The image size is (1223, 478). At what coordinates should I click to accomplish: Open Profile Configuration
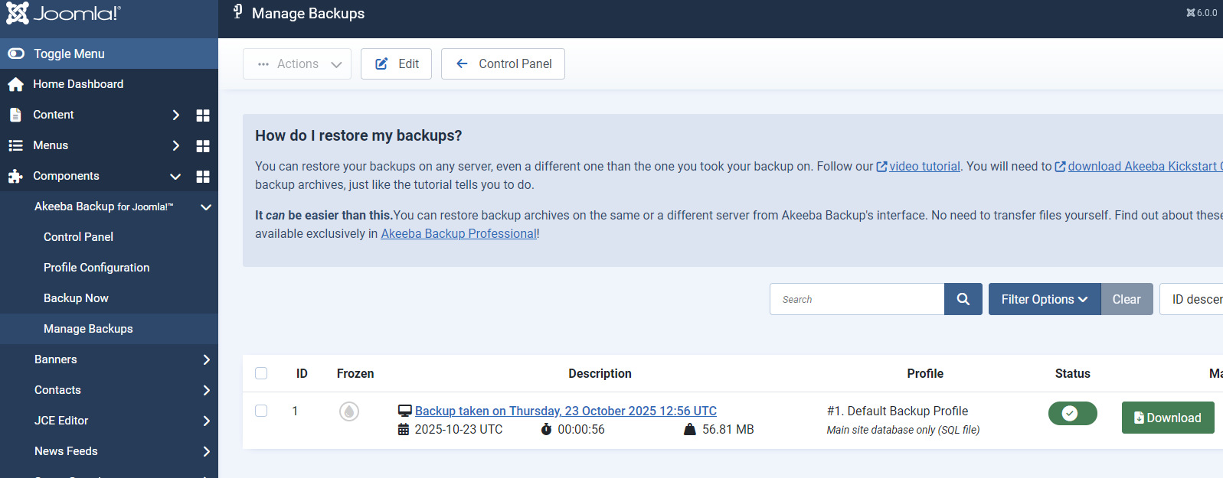[96, 268]
